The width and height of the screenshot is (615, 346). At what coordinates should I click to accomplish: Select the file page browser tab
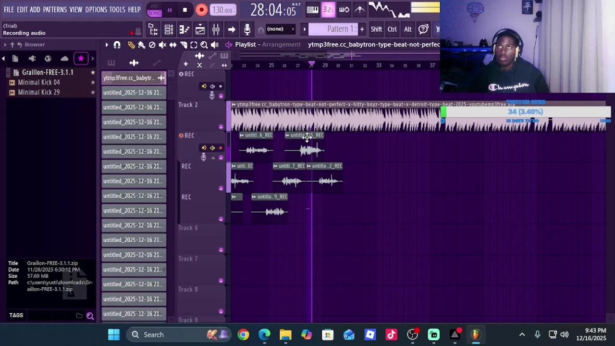coord(15,59)
